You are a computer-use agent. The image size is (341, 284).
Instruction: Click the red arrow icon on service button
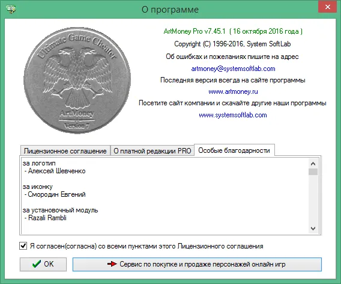click(112, 264)
